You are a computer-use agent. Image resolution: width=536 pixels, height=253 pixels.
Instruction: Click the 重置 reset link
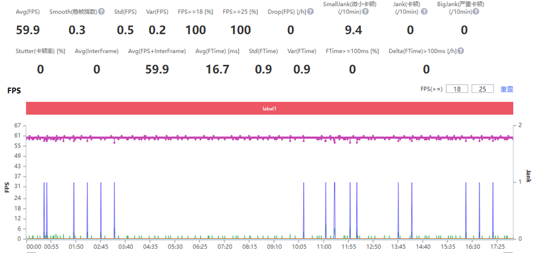506,89
